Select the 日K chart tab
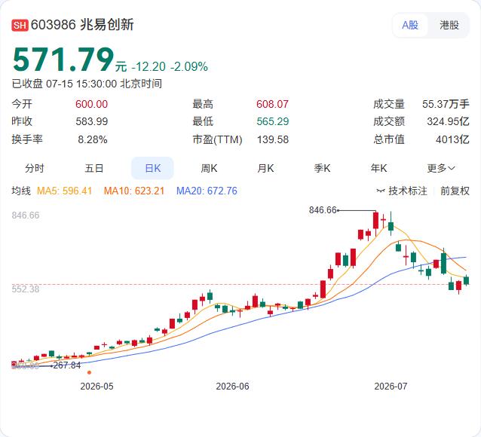481x437 pixels. (152, 168)
